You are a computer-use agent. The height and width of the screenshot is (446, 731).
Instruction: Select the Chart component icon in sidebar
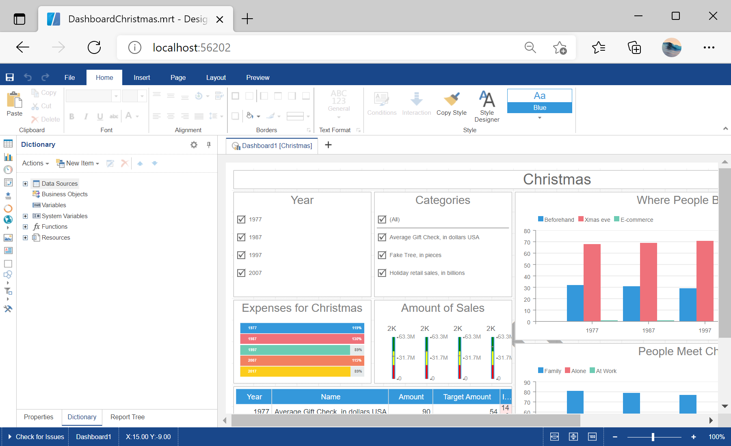pyautogui.click(x=8, y=157)
